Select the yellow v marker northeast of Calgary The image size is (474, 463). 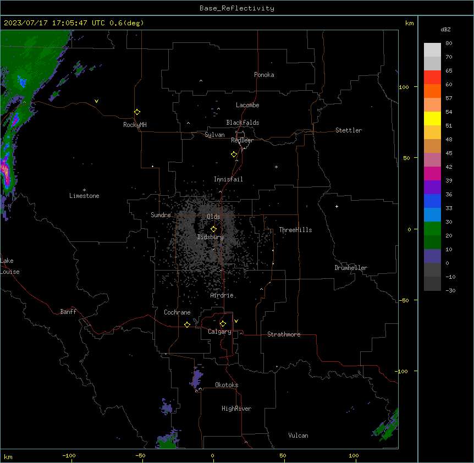coord(236,321)
